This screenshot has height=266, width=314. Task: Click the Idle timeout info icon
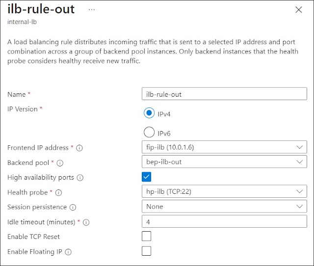tap(86, 222)
